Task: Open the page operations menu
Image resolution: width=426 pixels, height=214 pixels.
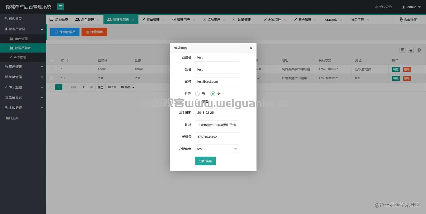Action: (408, 19)
